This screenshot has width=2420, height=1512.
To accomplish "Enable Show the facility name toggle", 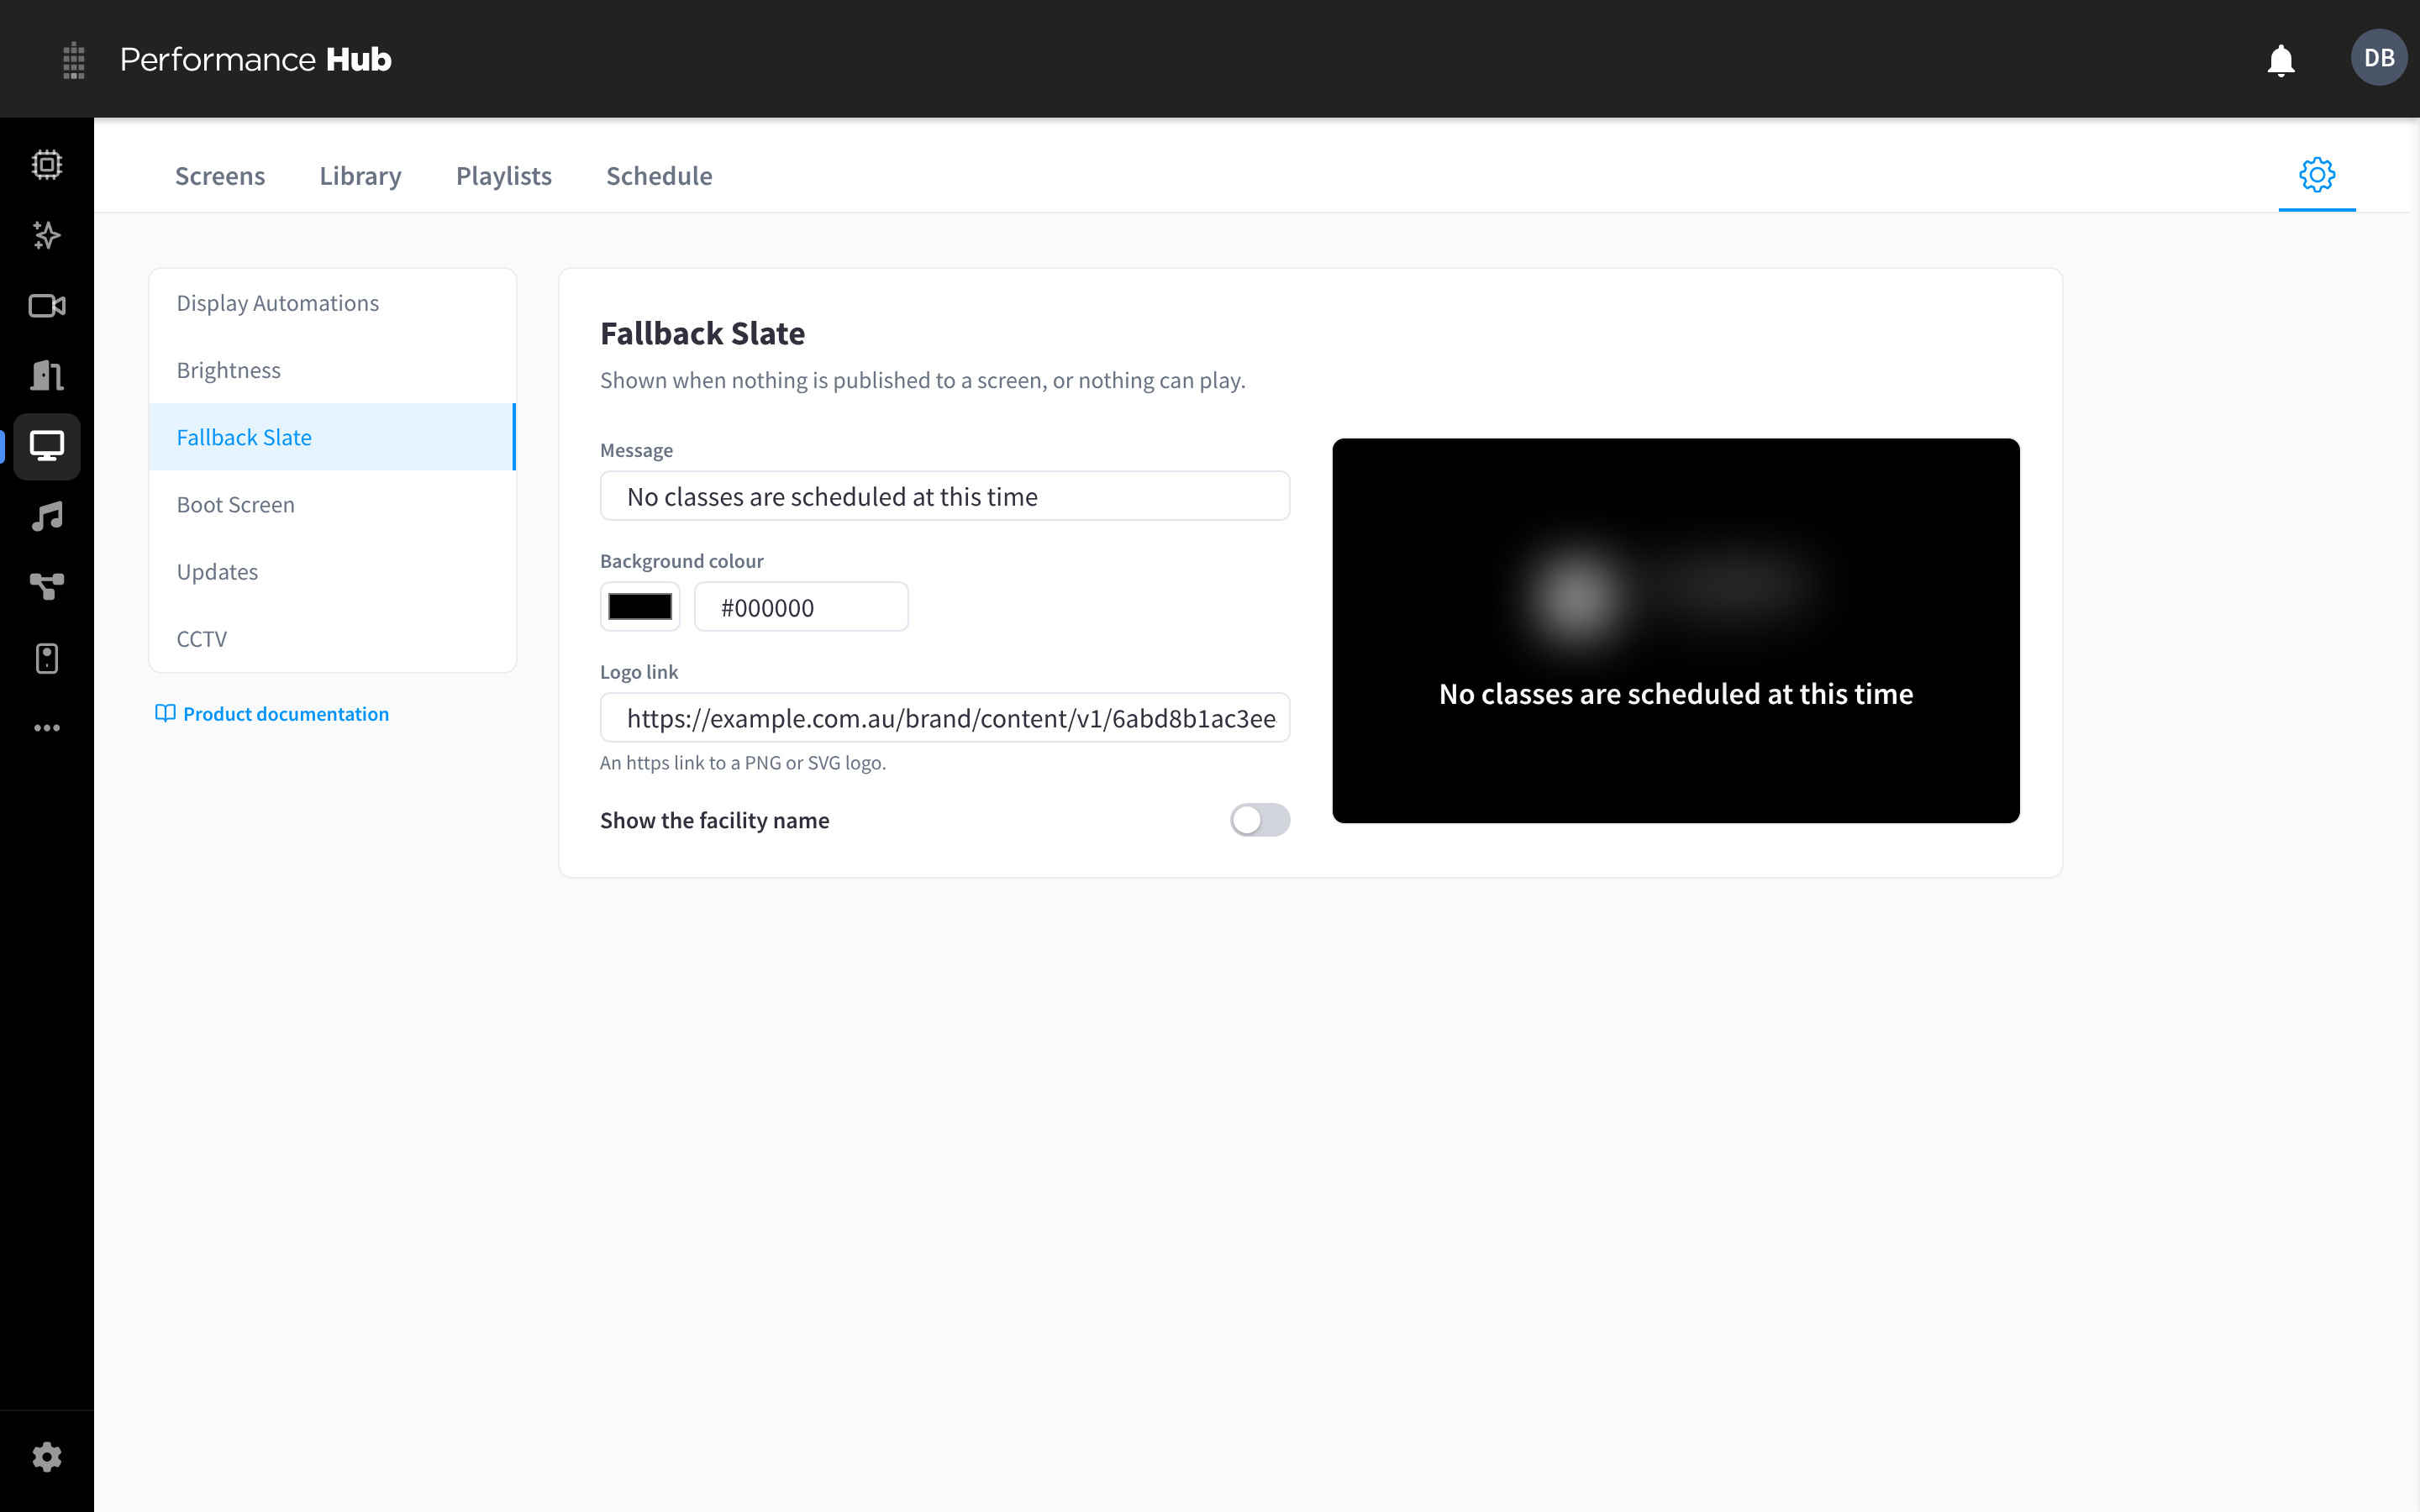I will tap(1259, 820).
